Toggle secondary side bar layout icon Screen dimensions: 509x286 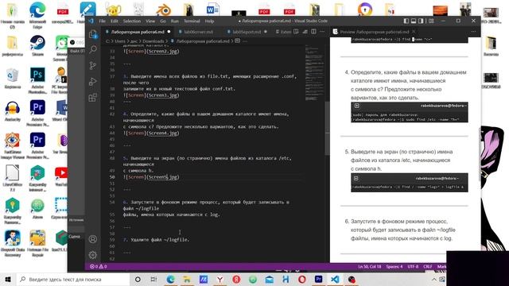pos(421,21)
